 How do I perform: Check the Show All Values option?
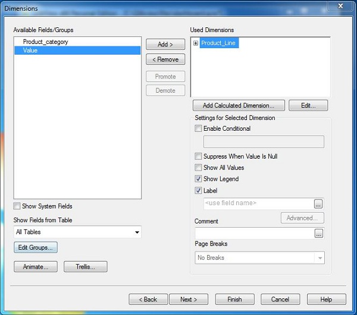[199, 168]
